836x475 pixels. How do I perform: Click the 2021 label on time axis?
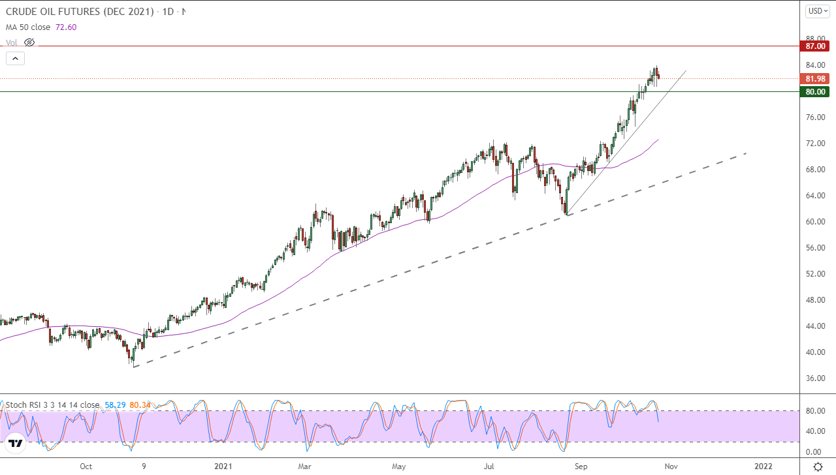223,467
